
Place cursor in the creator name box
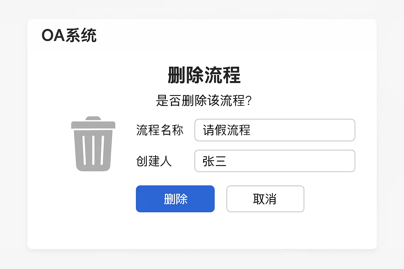(275, 161)
